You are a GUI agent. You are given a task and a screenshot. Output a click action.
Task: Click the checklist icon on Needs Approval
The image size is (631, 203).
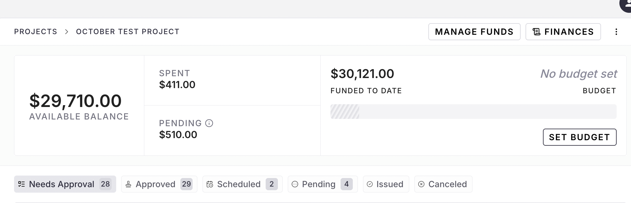tap(21, 184)
